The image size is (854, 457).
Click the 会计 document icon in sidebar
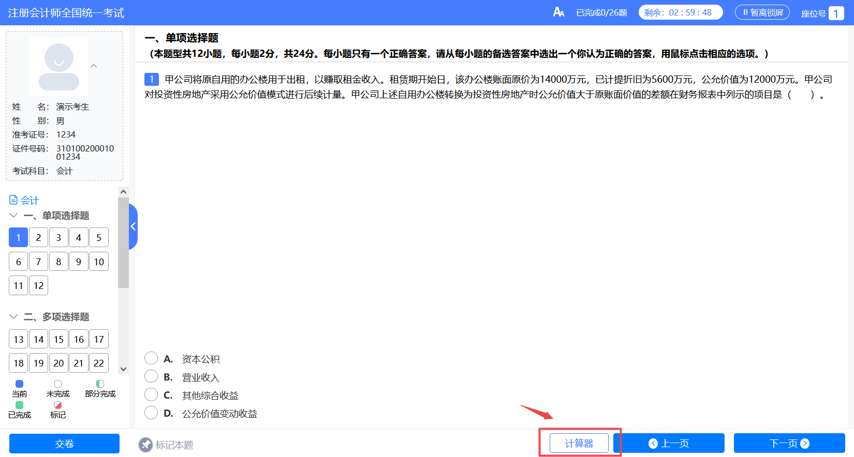(x=13, y=200)
